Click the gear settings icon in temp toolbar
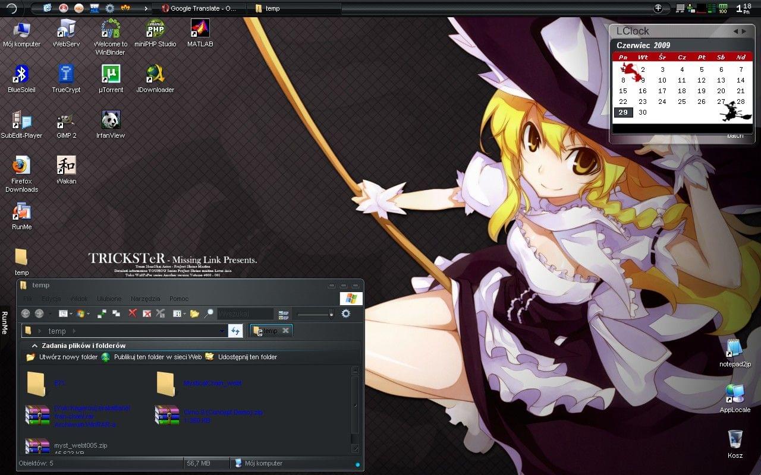761x475 pixels. 345,313
